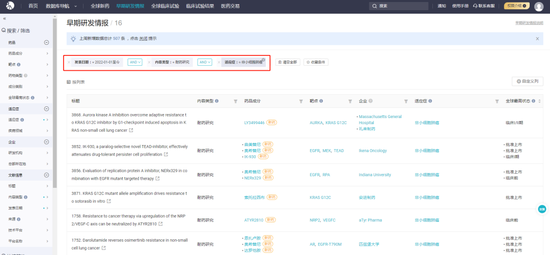Collapse the 适应症 sidebar section header
The width and height of the screenshot is (550, 255).
click(x=46, y=109)
